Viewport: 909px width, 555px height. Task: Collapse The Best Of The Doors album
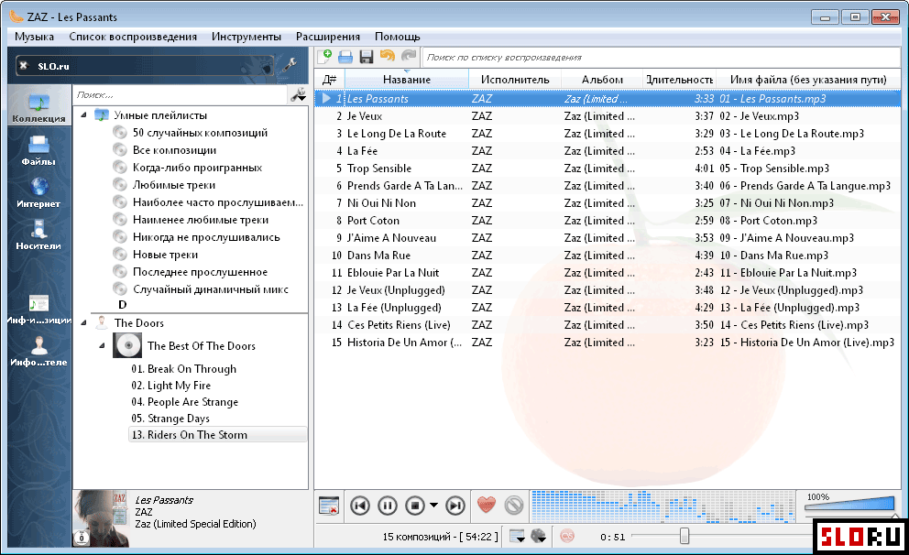102,346
